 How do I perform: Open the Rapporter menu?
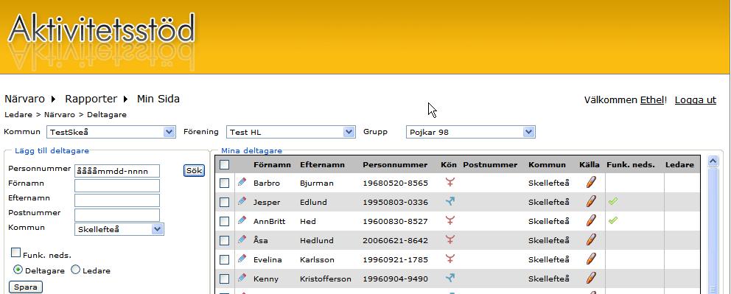91,99
